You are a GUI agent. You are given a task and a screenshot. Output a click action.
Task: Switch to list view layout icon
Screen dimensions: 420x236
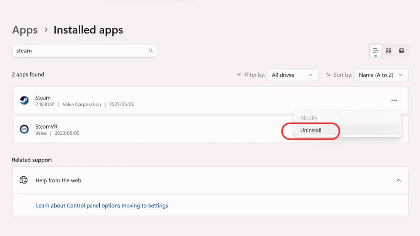coord(375,51)
